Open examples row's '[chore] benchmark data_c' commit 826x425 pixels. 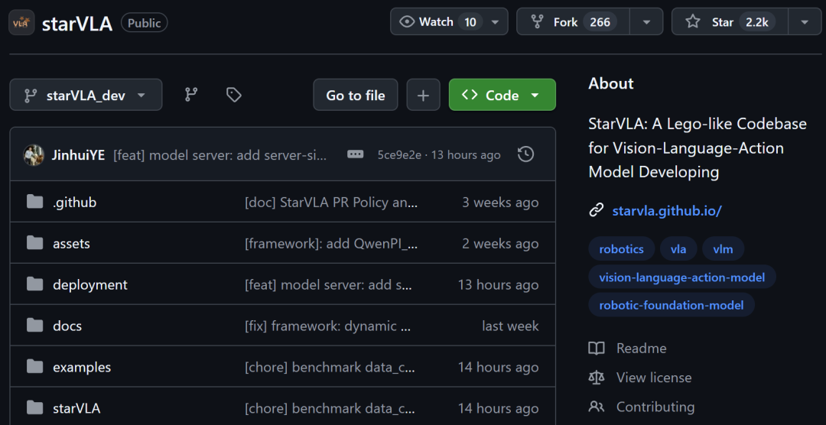pos(330,367)
